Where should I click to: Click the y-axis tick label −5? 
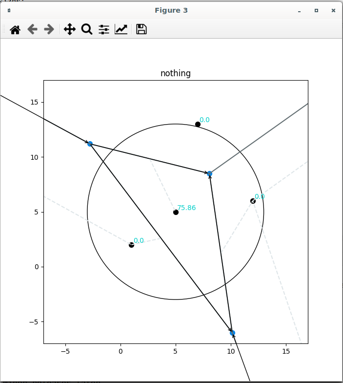[34, 322]
